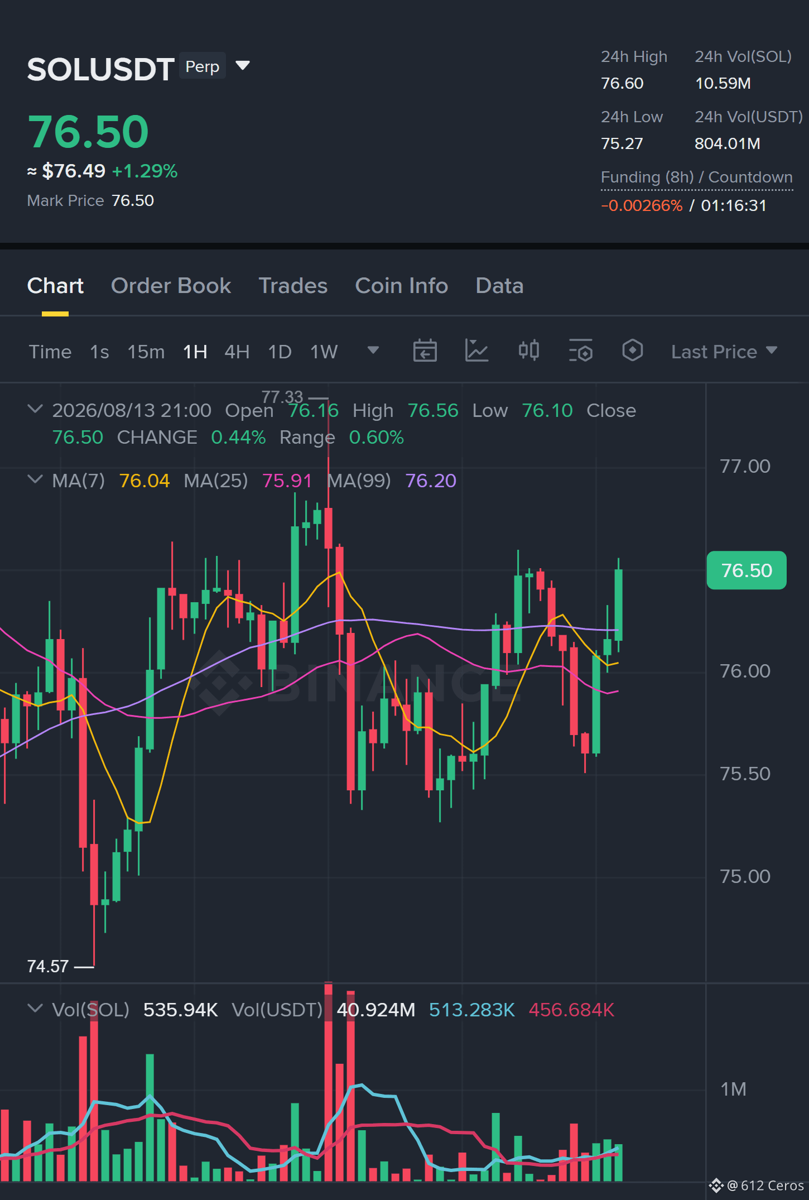The image size is (809, 1200).
Task: Open the SOLUSDT pair selector arrow
Action: click(243, 66)
